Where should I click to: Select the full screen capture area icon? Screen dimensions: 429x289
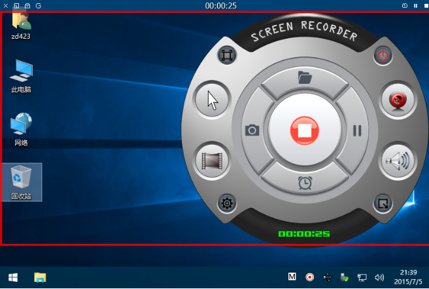tap(227, 56)
